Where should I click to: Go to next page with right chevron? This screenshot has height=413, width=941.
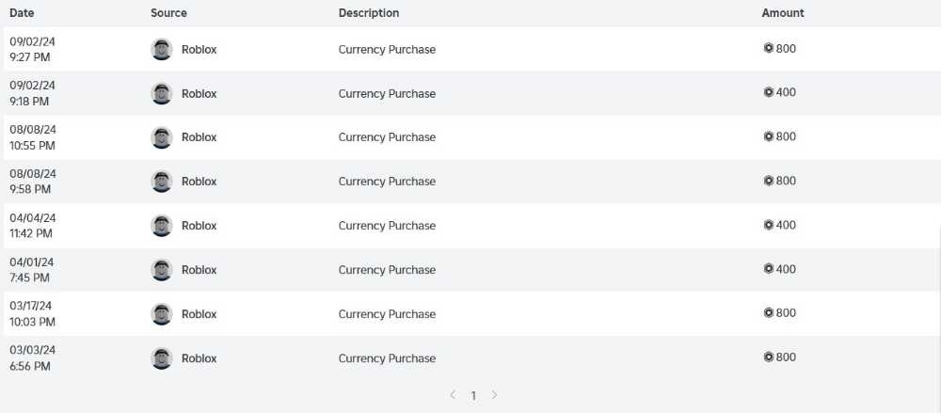coord(495,395)
